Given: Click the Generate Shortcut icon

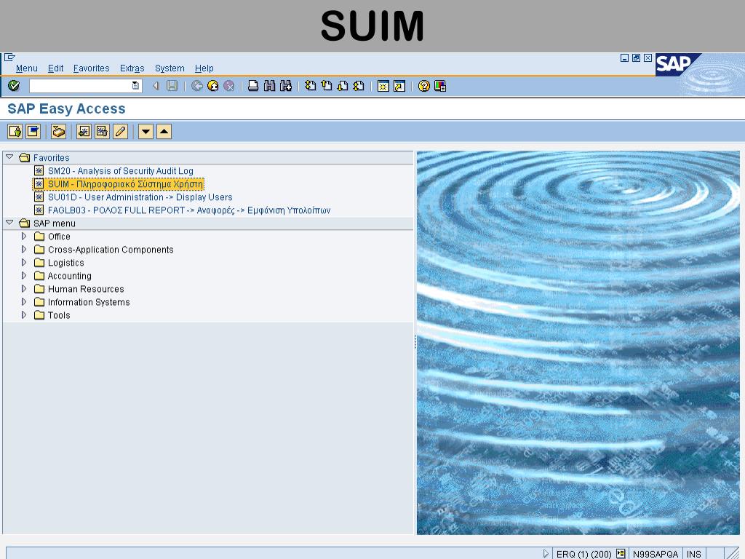Looking at the screenshot, I should click(399, 86).
